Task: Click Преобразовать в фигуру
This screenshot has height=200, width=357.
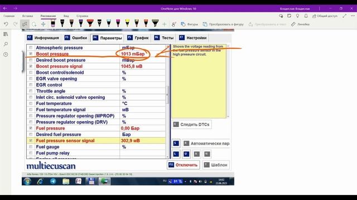Action: (x=223, y=24)
